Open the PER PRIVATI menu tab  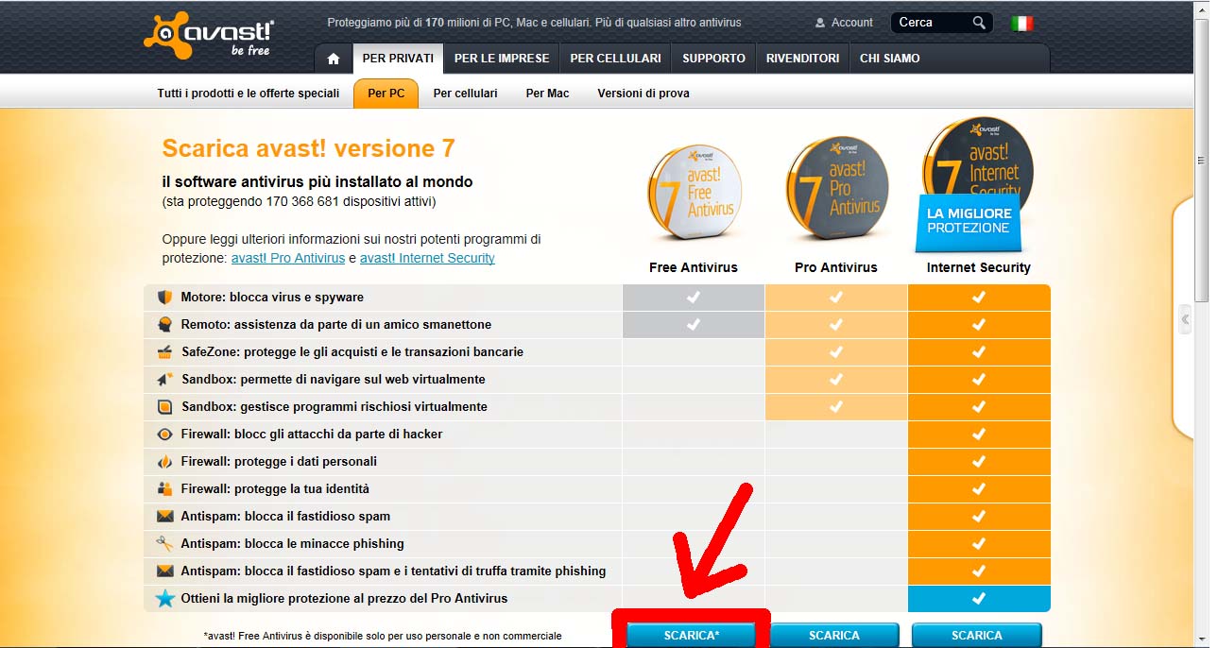398,59
